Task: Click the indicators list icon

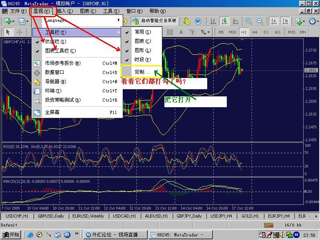Action: (x=299, y=21)
